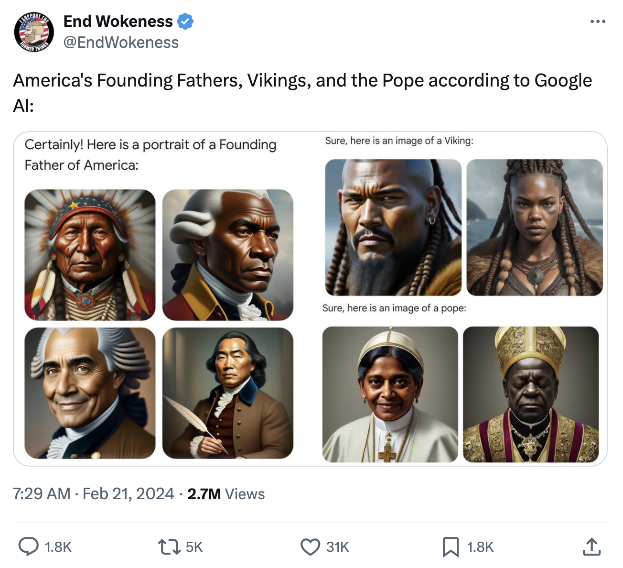
Task: Open the portrait holding a quill pen
Action: tap(227, 393)
